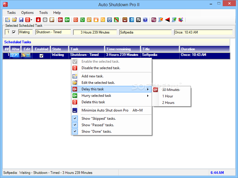Select 30 Minutes delay option

171,90
